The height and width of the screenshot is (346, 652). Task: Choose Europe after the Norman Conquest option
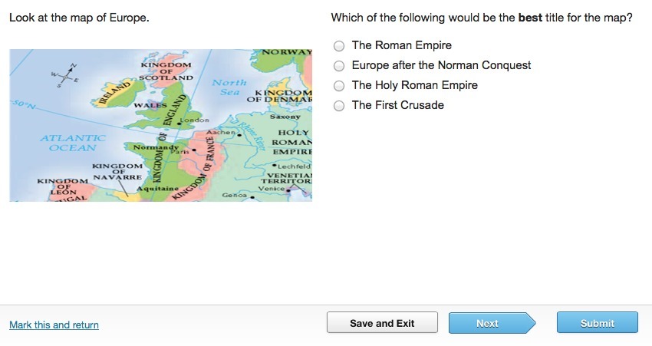point(339,66)
